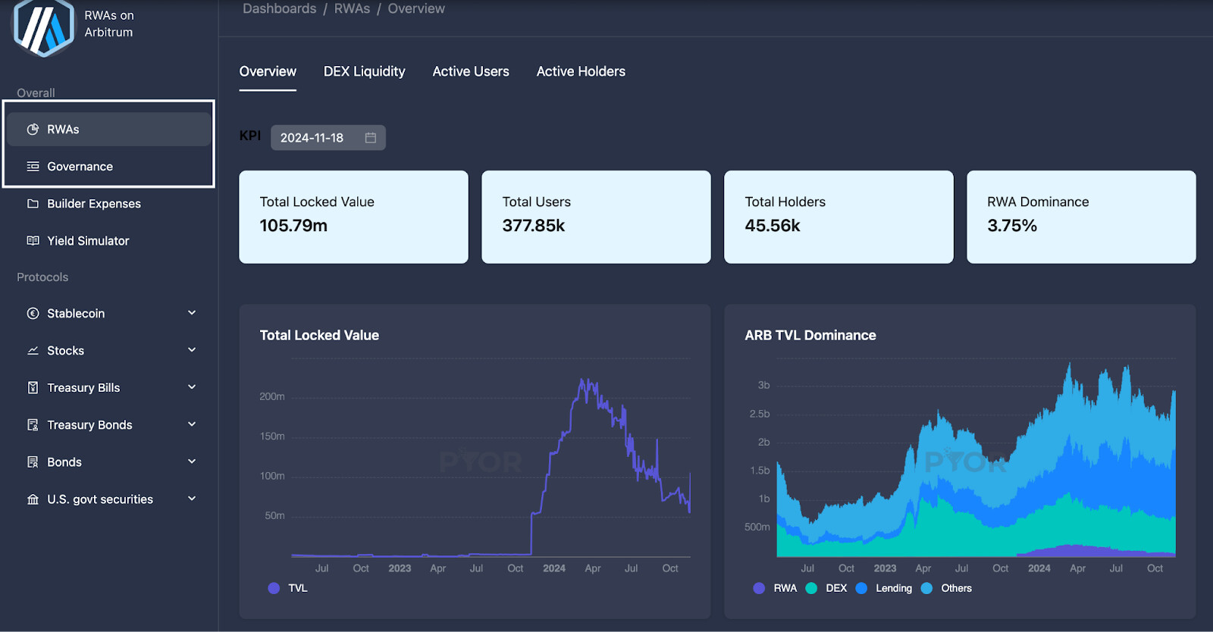Click the Total Holders KPI card
1213x632 pixels.
pos(838,217)
